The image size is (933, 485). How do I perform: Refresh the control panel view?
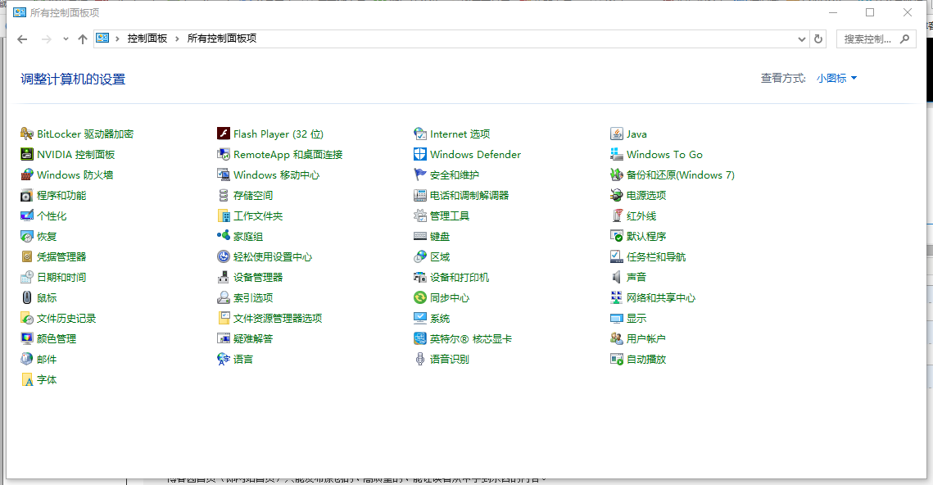pos(818,39)
